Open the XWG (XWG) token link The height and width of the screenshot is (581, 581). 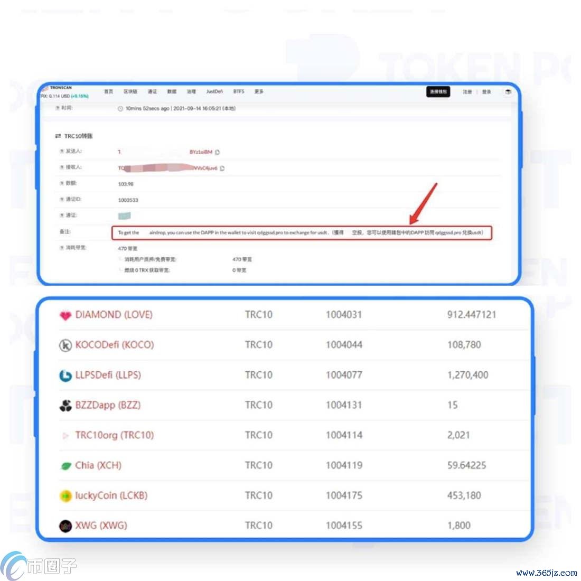[101, 525]
